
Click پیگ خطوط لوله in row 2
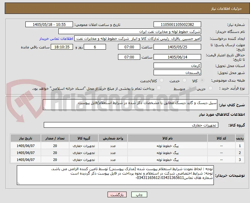tap(168, 153)
